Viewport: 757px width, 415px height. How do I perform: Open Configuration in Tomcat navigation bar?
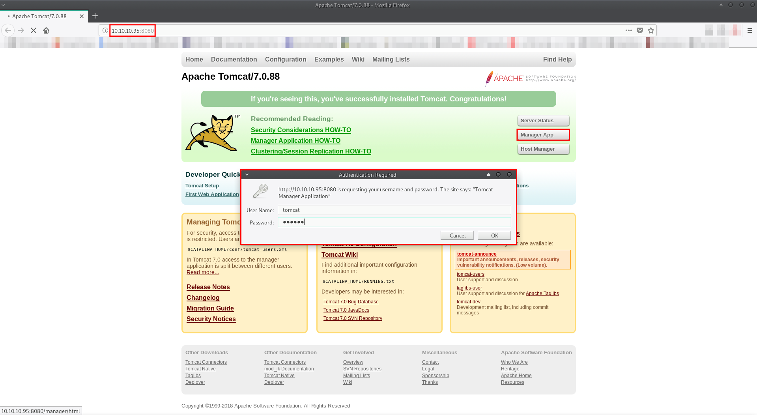[286, 59]
